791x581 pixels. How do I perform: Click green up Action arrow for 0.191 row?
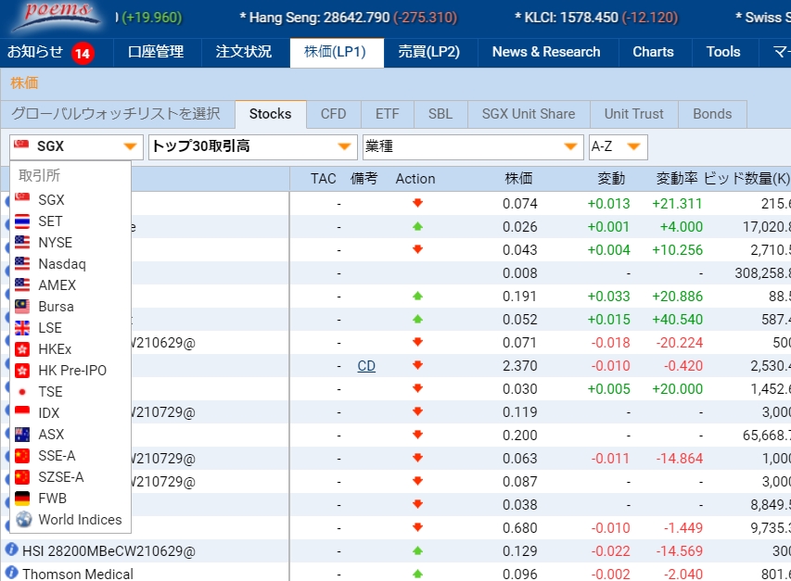coord(417,296)
